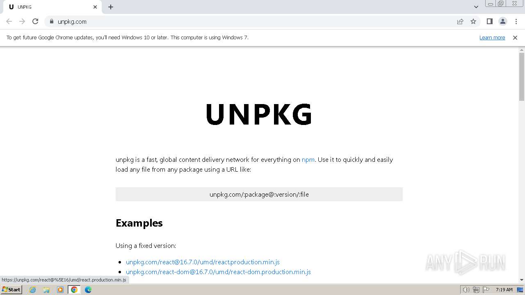
Task: Click the unpkg.com/:package@:version/:file URL pattern
Action: point(259,194)
